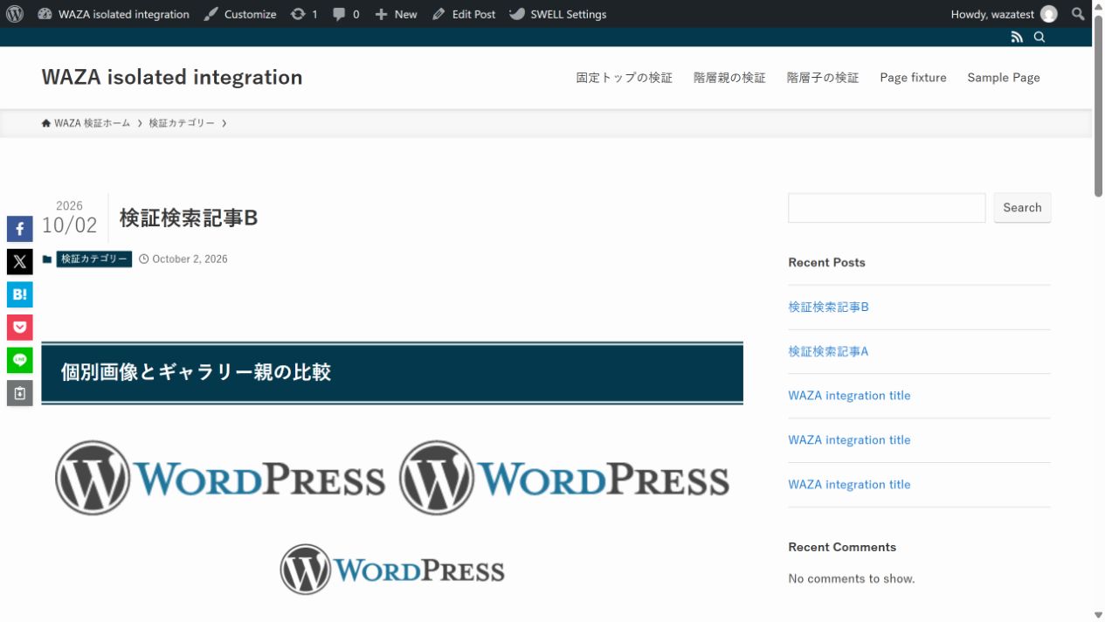Click the 検証カテゴリー category tag under title
The image size is (1105, 622).
(94, 259)
